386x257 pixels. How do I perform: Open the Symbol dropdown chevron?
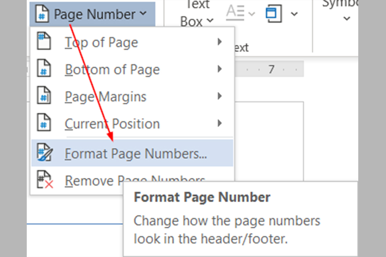[347, 18]
